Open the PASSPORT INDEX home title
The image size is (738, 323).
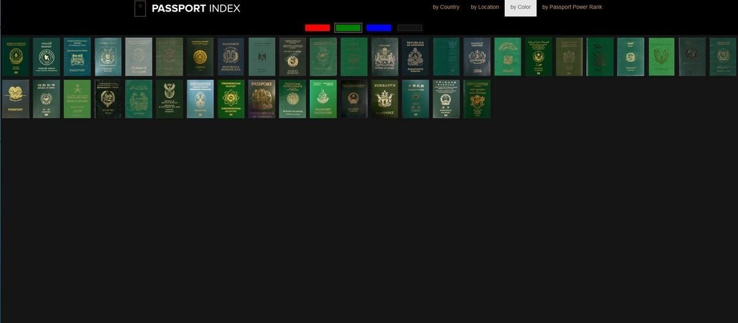tap(196, 9)
